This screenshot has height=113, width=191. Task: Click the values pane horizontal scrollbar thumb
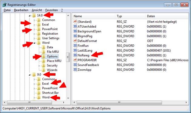(119, 102)
